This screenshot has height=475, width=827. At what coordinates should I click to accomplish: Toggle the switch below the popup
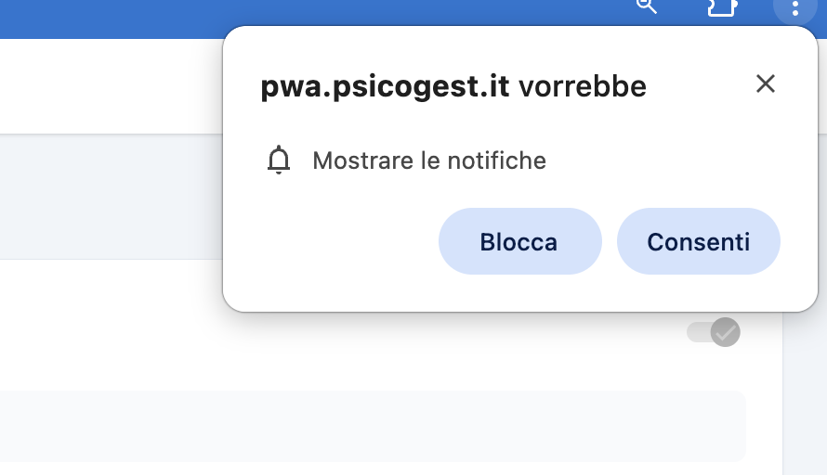[x=713, y=332]
